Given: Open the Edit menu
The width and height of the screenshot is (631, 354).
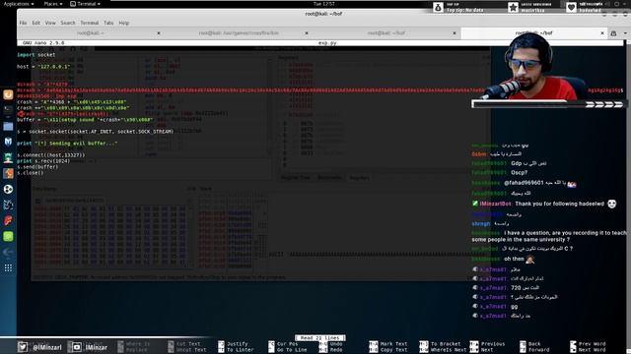Looking at the screenshot, I should pyautogui.click(x=36, y=23).
